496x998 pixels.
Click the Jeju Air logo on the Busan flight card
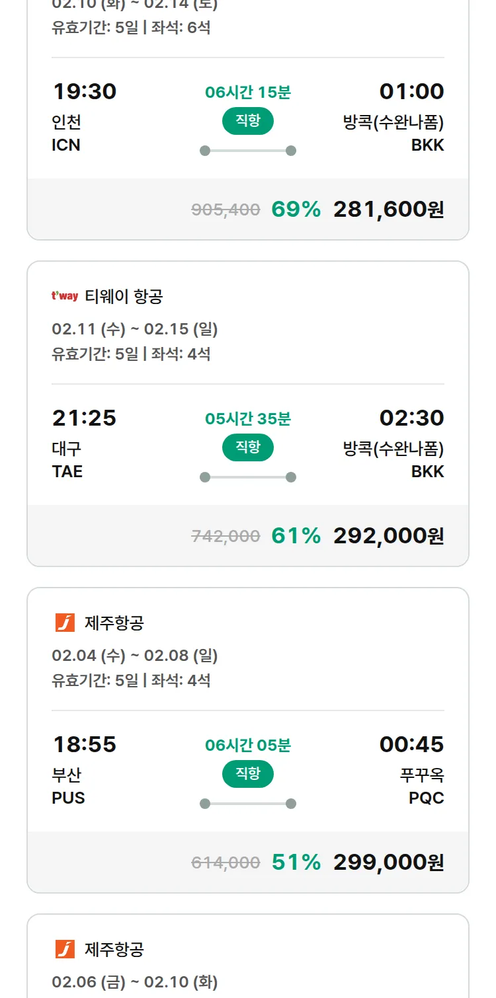(x=65, y=623)
